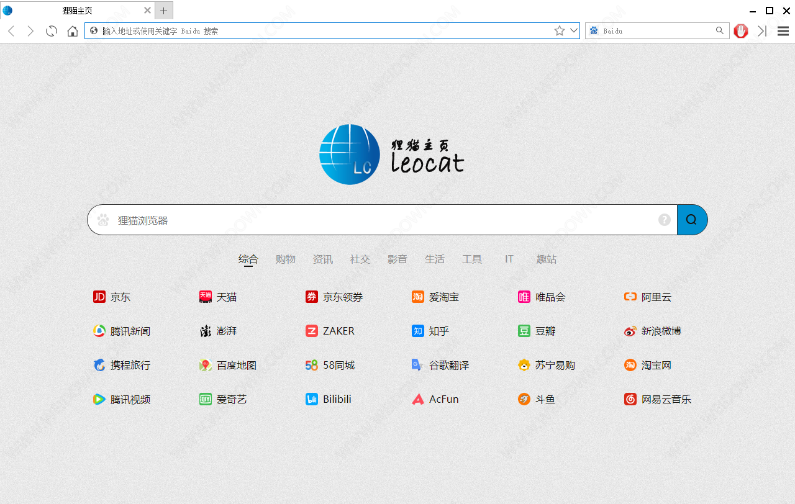Click the 苏宁易购 lion icon
795x504 pixels.
524,365
